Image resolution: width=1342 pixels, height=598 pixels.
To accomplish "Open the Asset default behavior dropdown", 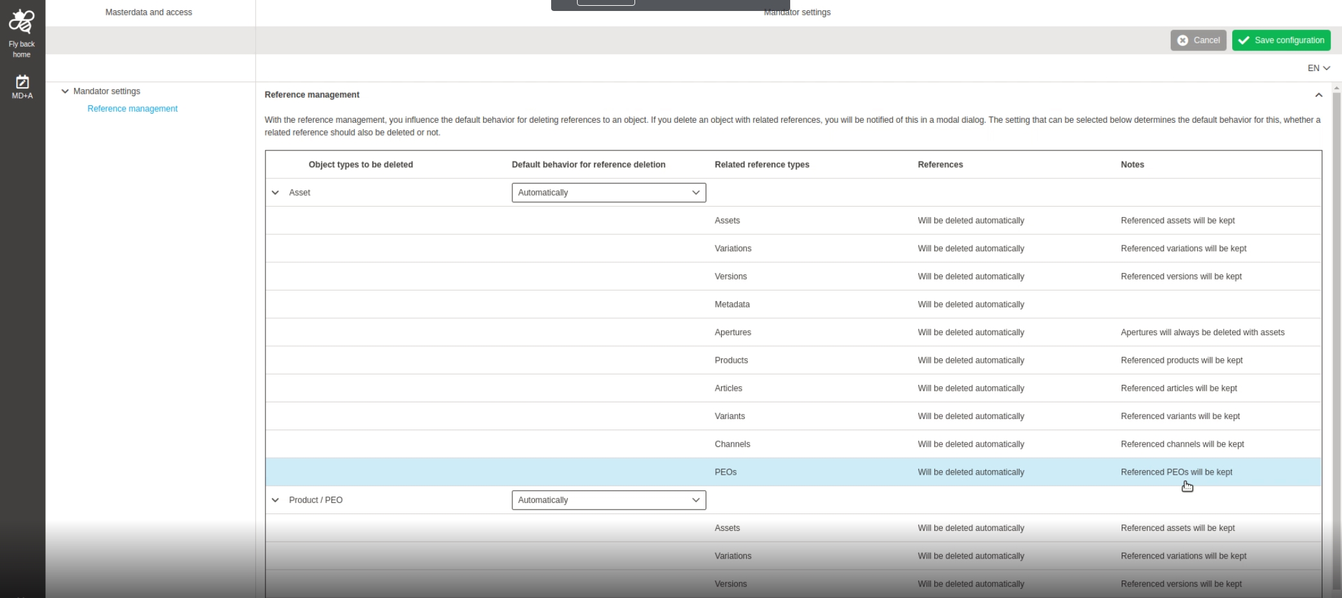I will point(609,192).
